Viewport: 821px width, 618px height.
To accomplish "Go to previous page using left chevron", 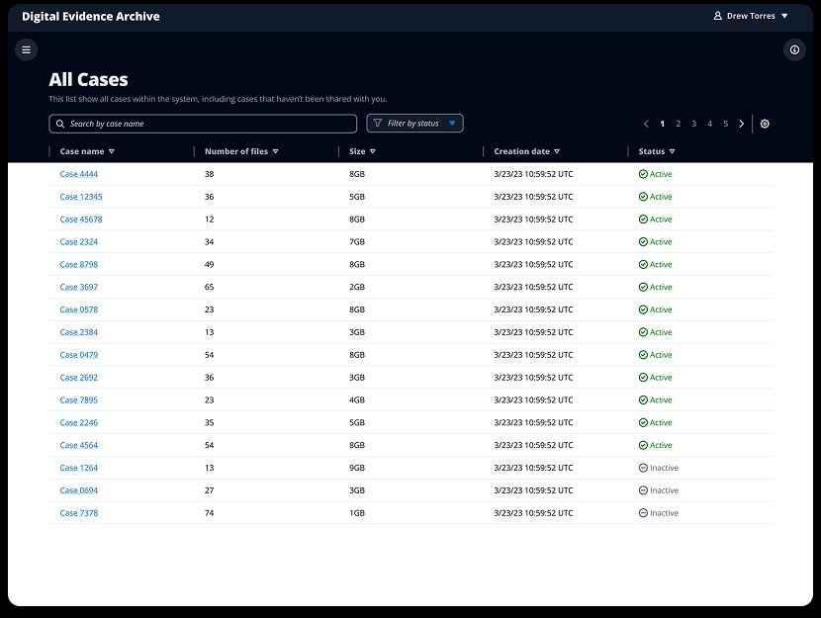I will coord(646,124).
